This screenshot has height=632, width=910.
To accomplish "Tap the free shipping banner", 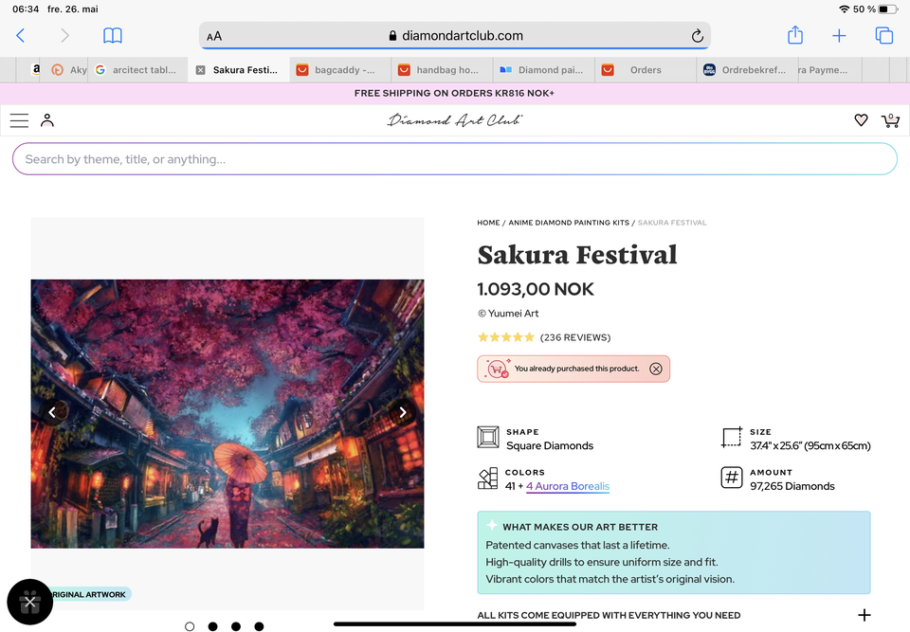I will coord(455,94).
